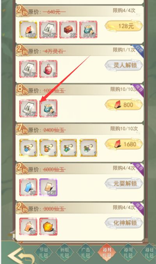Select the 250万 scroll item icon
156x264 pixels.
tap(48, 30)
